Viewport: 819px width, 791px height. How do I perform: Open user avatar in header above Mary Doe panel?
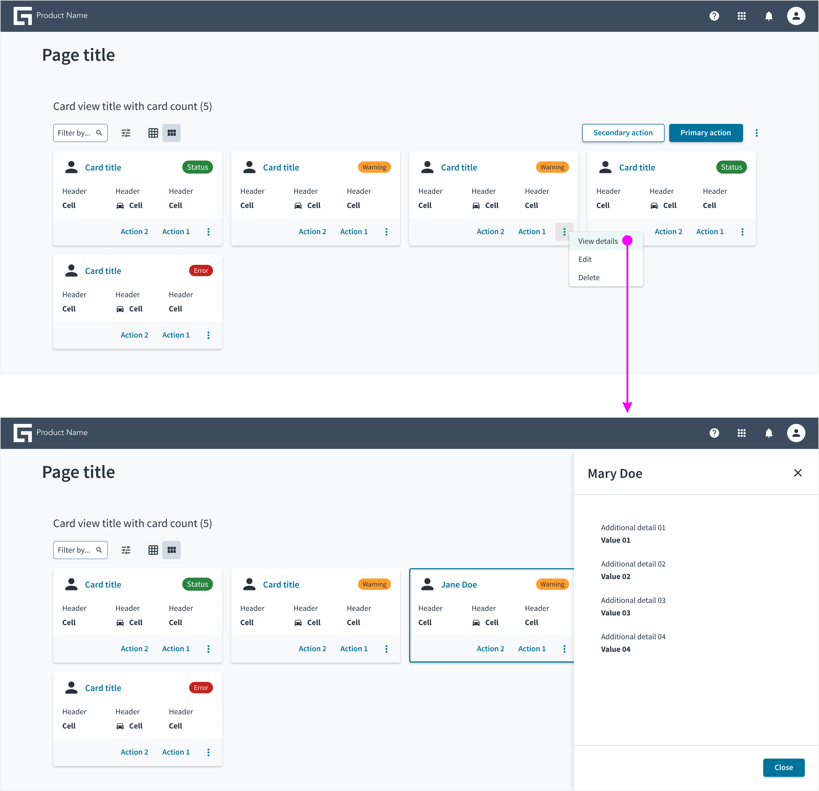click(796, 433)
